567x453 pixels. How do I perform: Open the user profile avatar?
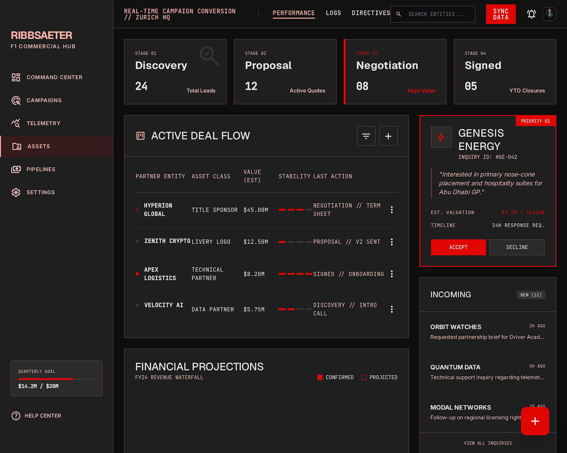(x=549, y=14)
